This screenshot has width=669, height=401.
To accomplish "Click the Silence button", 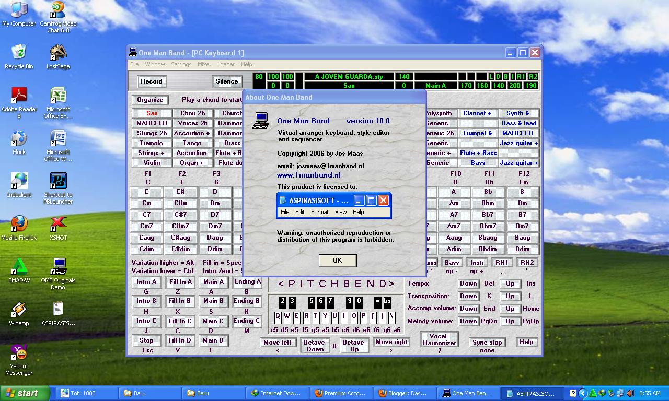I will pos(227,81).
